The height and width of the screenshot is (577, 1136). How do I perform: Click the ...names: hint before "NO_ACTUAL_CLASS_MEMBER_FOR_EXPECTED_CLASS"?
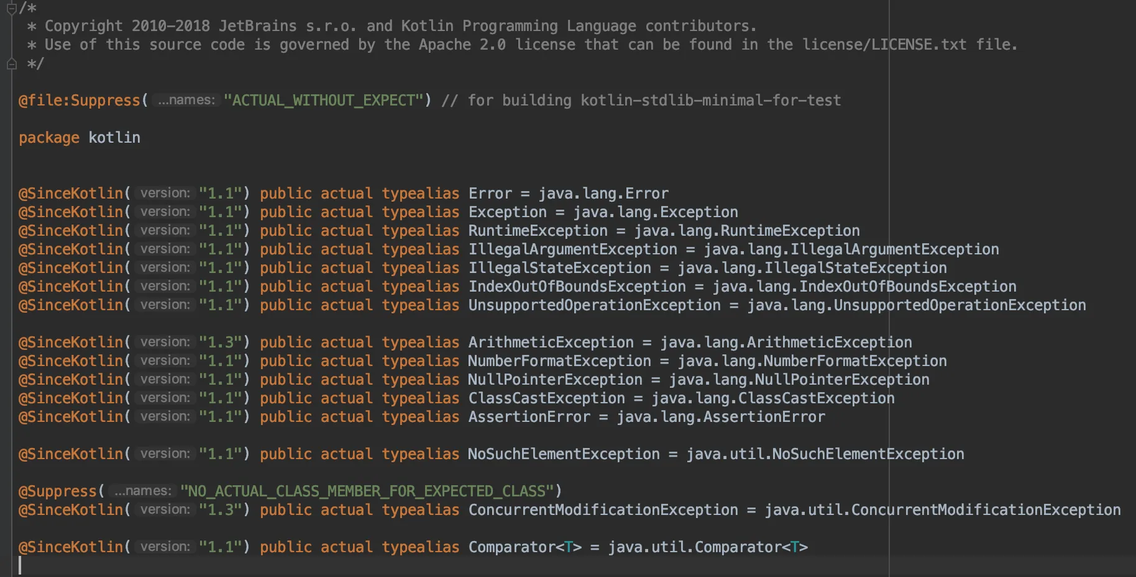[x=142, y=491]
